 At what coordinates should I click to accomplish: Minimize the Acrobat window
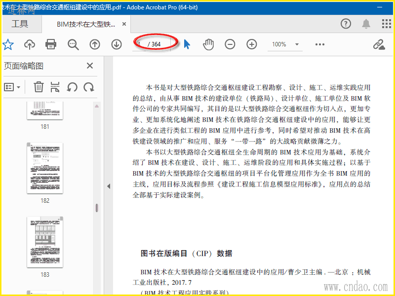click(380, 7)
